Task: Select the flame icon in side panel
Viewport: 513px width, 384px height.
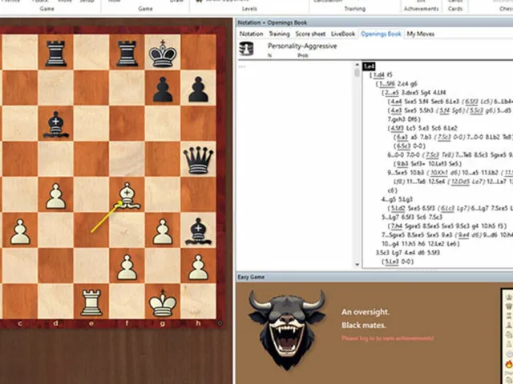Action: pos(509,364)
